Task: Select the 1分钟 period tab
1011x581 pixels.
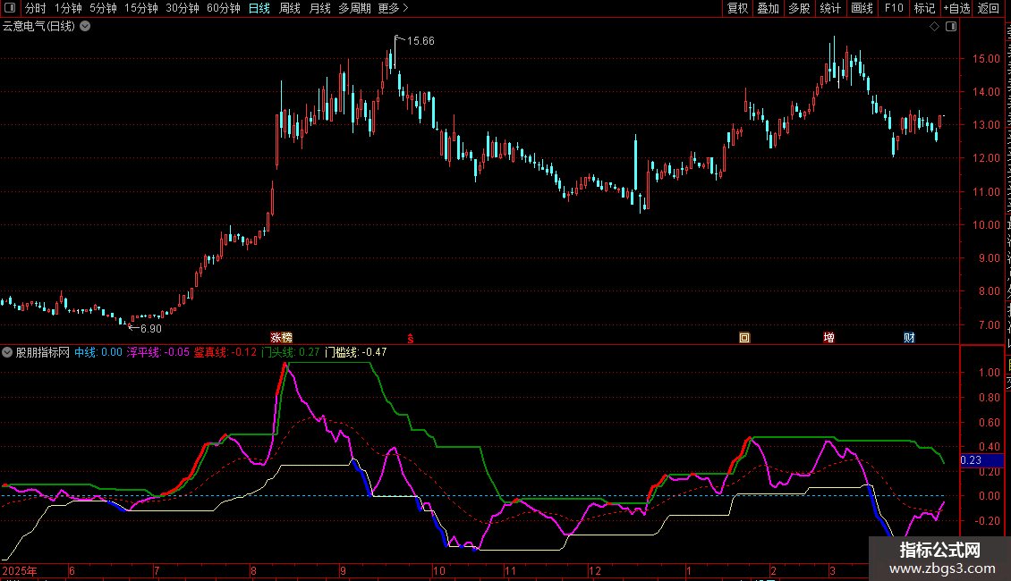Action: tap(68, 8)
